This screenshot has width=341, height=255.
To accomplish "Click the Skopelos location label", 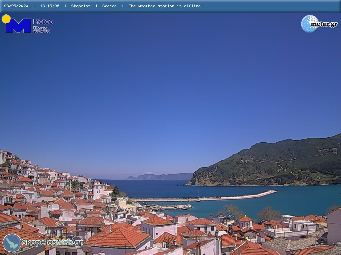I will [81, 6].
